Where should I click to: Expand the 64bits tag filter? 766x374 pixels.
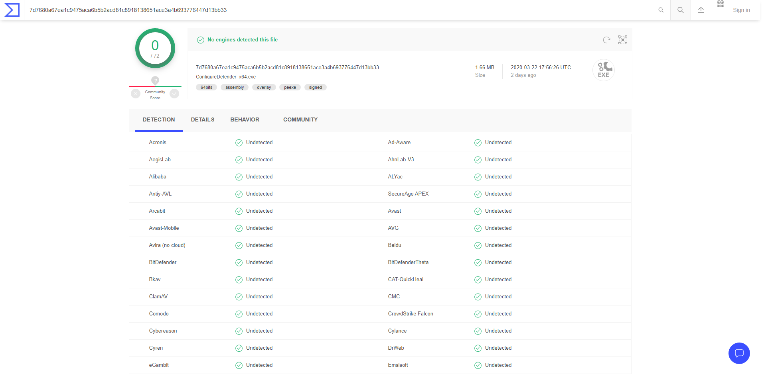click(x=206, y=87)
